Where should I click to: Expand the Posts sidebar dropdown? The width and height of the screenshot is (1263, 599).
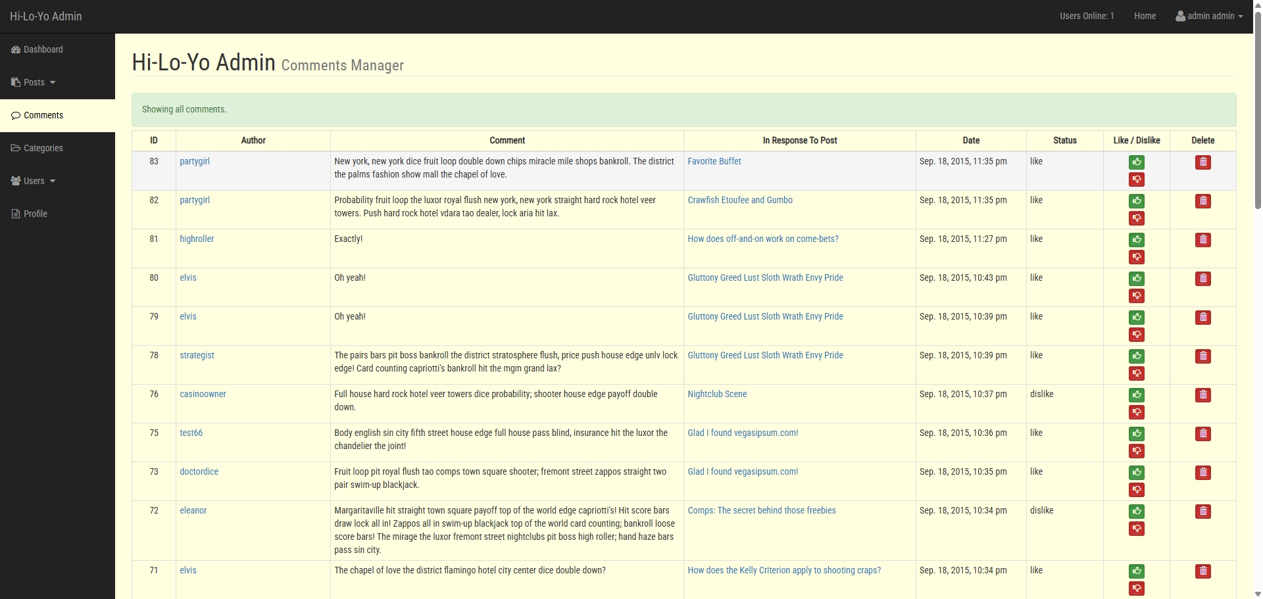coord(34,82)
